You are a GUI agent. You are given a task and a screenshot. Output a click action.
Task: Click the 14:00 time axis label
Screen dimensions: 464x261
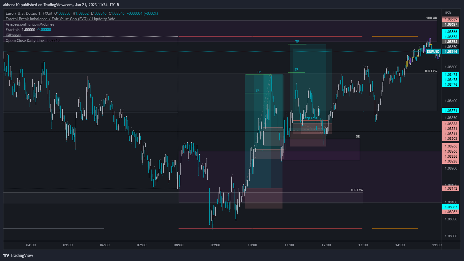400,245
